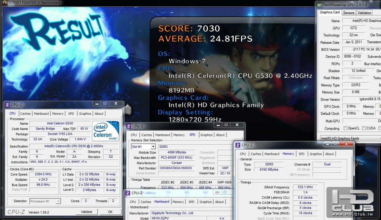Open CPU tab in the SPD window
Viewport: 381px width, 220px height.
click(134, 135)
